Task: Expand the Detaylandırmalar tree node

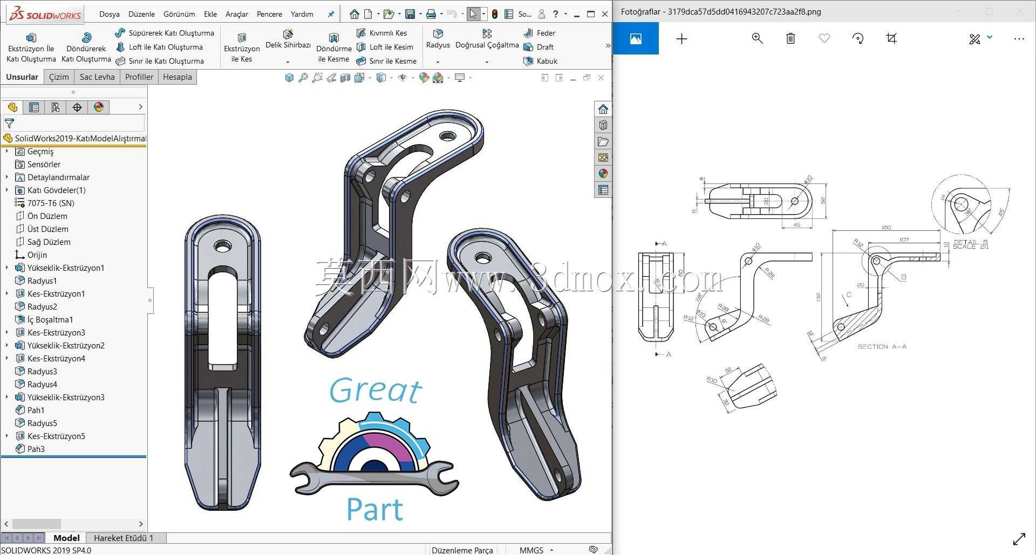Action: click(6, 177)
